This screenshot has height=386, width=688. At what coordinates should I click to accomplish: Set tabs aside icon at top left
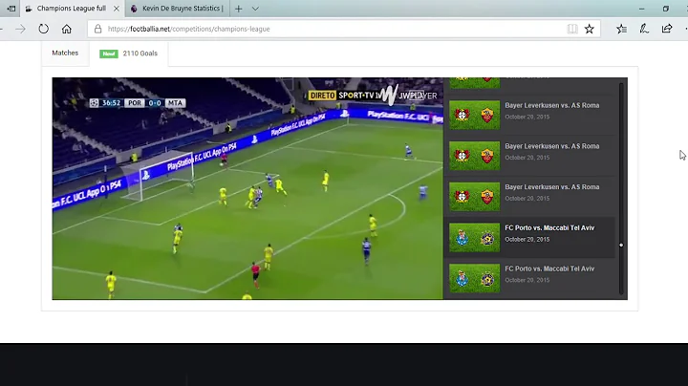point(11,9)
